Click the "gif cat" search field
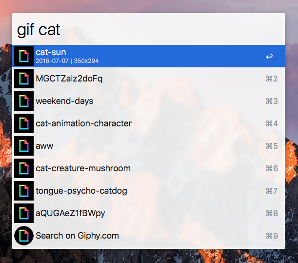 146,29
